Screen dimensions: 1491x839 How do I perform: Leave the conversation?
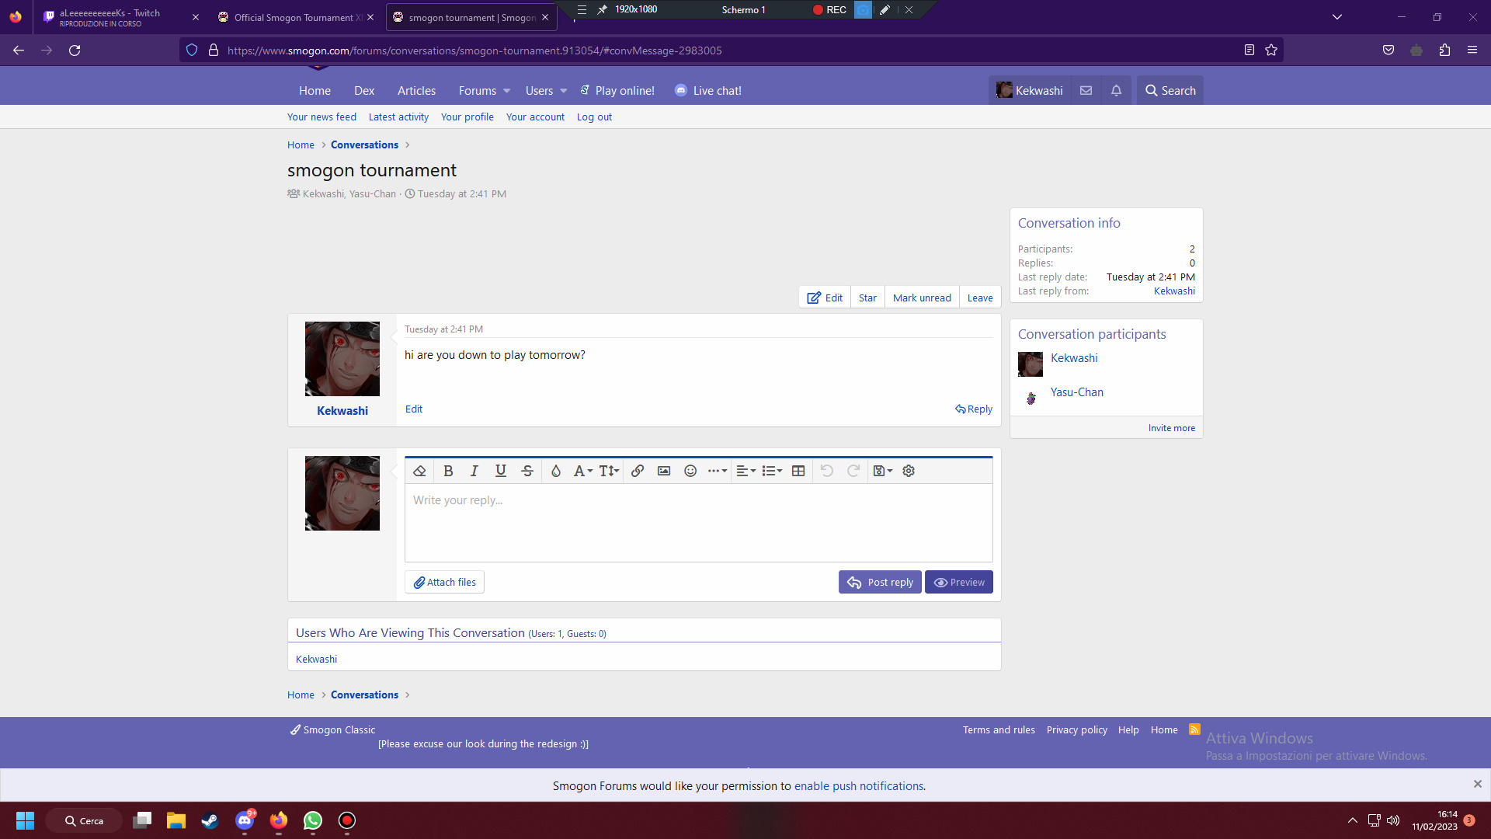point(980,298)
